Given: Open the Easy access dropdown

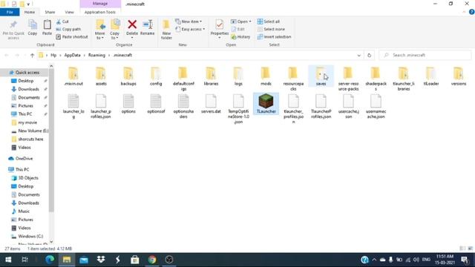Looking at the screenshot, I should [x=190, y=29].
